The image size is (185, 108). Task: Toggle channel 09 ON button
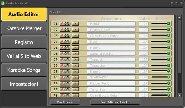65,71
